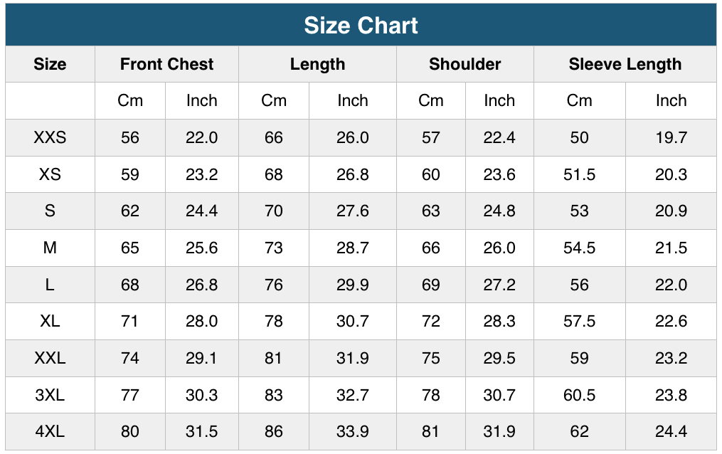Image resolution: width=722 pixels, height=454 pixels.
Task: Select the 60.5 sleeve length cell
Action: click(579, 394)
